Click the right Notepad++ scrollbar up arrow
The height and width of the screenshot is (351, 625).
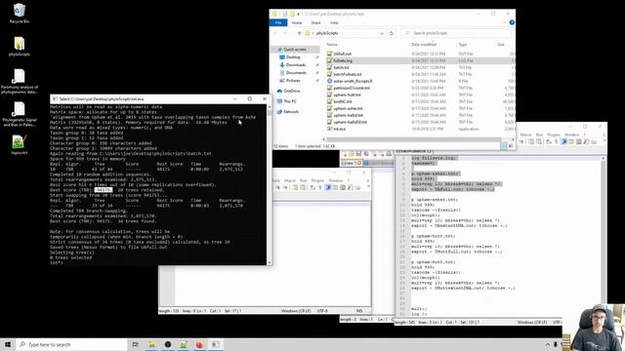(604, 158)
